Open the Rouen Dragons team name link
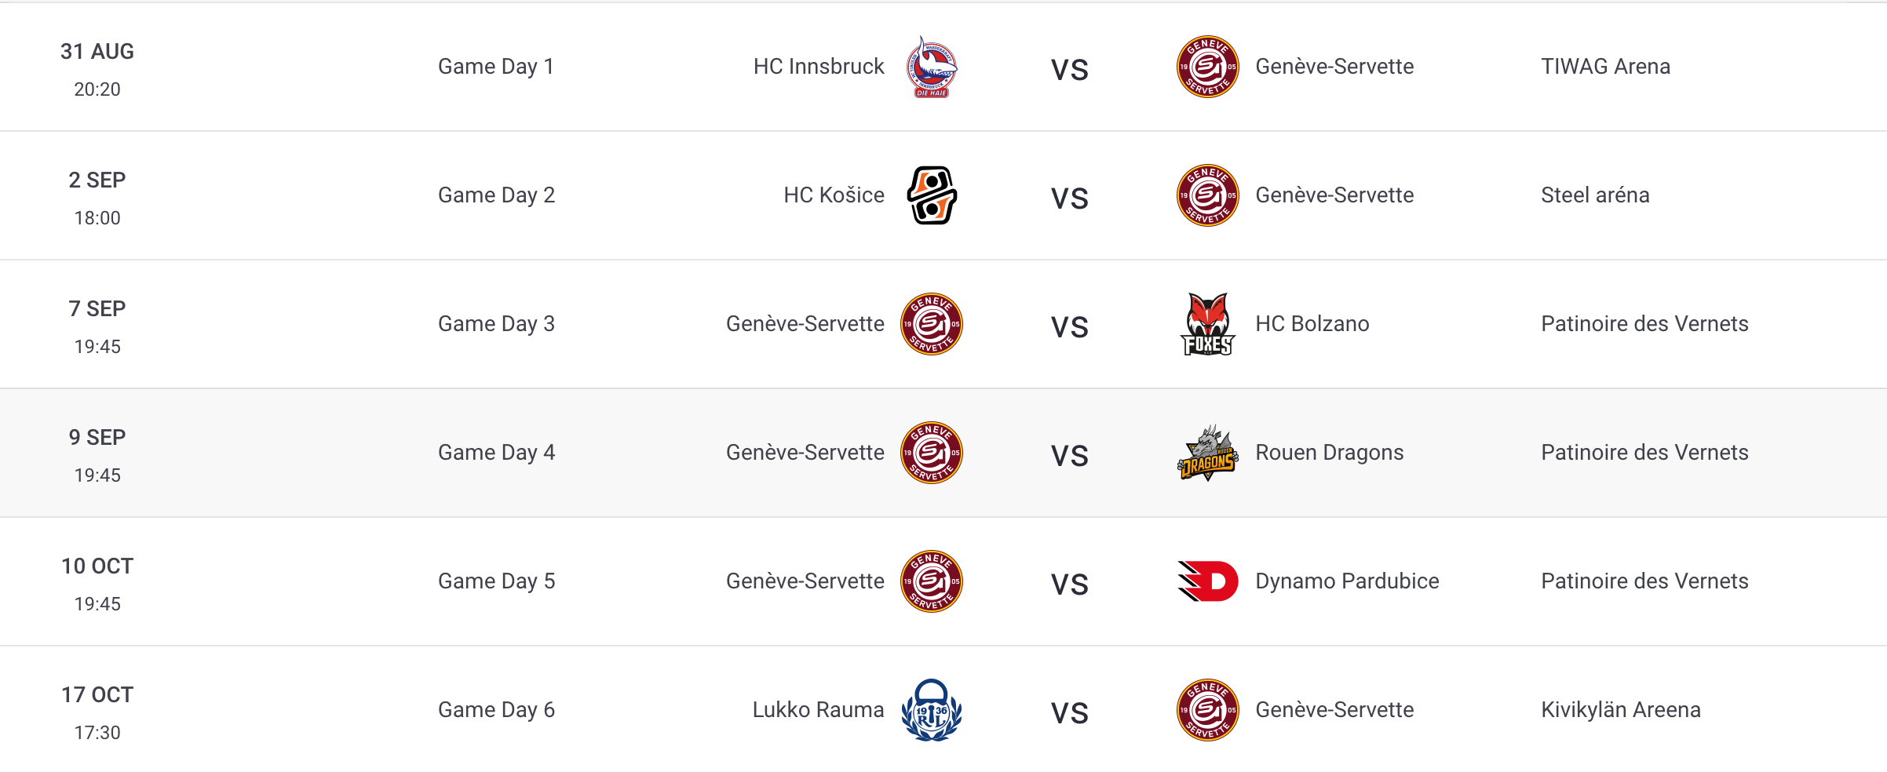Image resolution: width=1887 pixels, height=772 pixels. pyautogui.click(x=1330, y=453)
